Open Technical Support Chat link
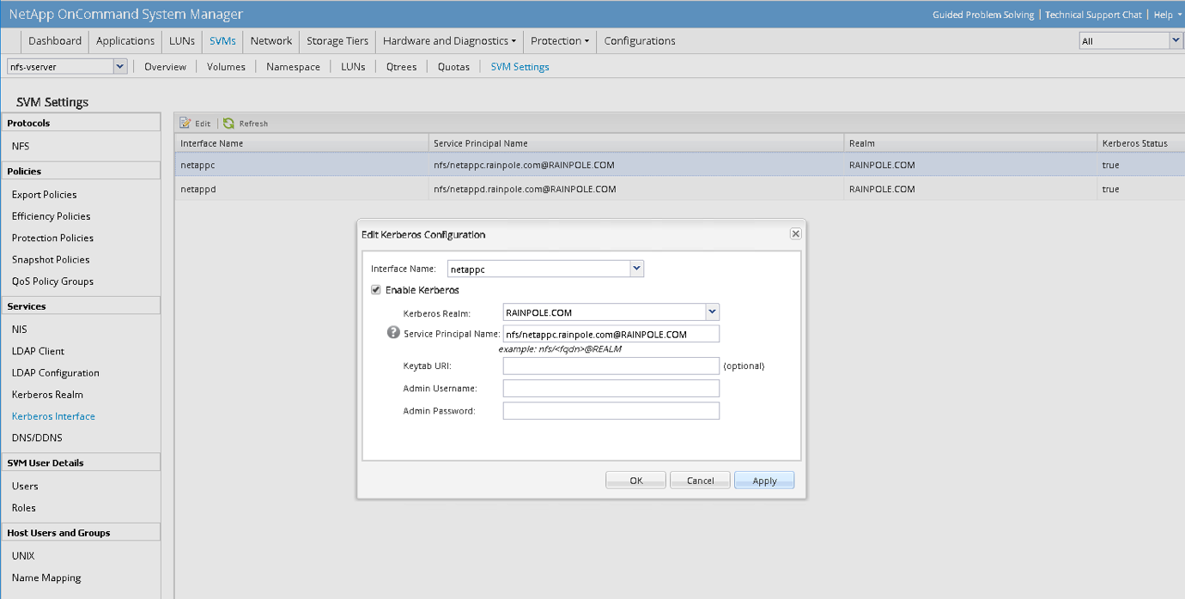The height and width of the screenshot is (599, 1185). pos(1093,15)
